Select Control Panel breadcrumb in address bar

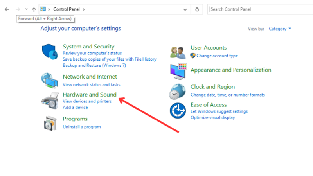pyautogui.click(x=66, y=9)
